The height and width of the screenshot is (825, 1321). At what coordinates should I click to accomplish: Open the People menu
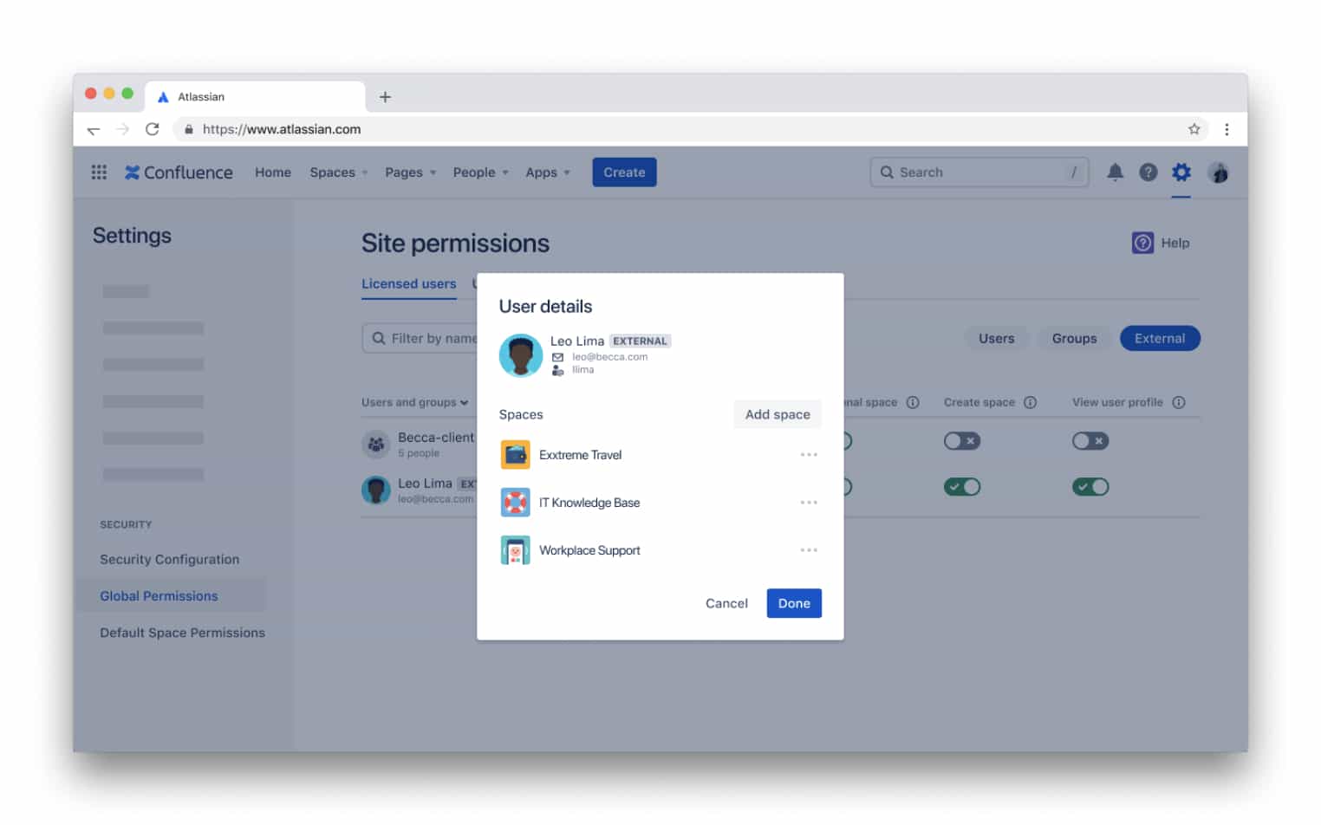pos(479,172)
